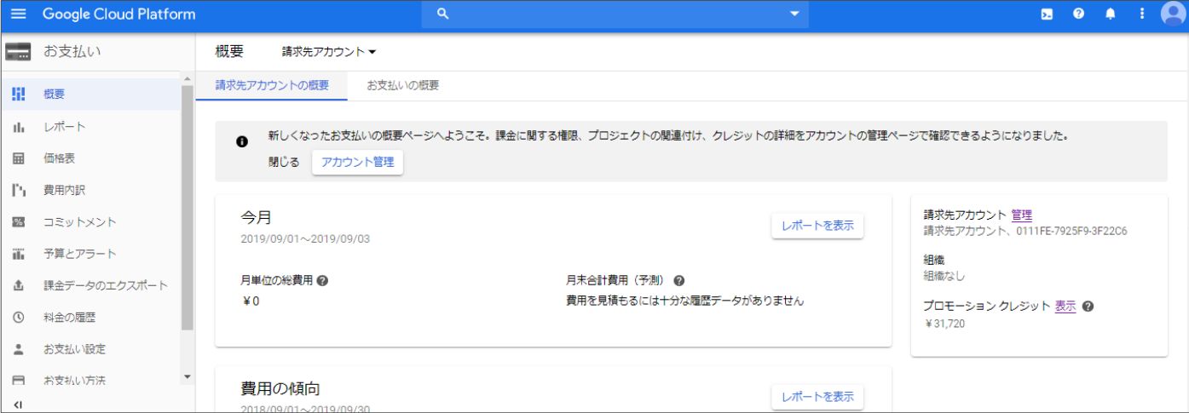Click the 管理 link for 請求先アカウント

click(x=1022, y=215)
